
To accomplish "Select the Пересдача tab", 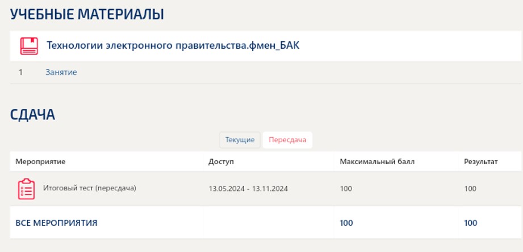I will (287, 140).
